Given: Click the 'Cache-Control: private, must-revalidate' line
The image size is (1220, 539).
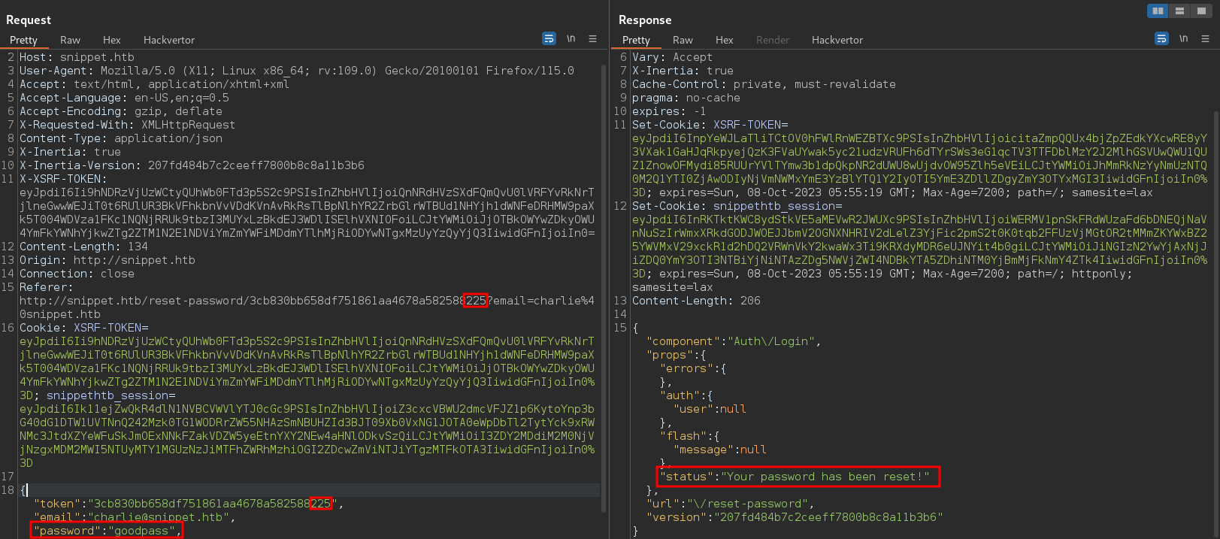Looking at the screenshot, I should [764, 84].
